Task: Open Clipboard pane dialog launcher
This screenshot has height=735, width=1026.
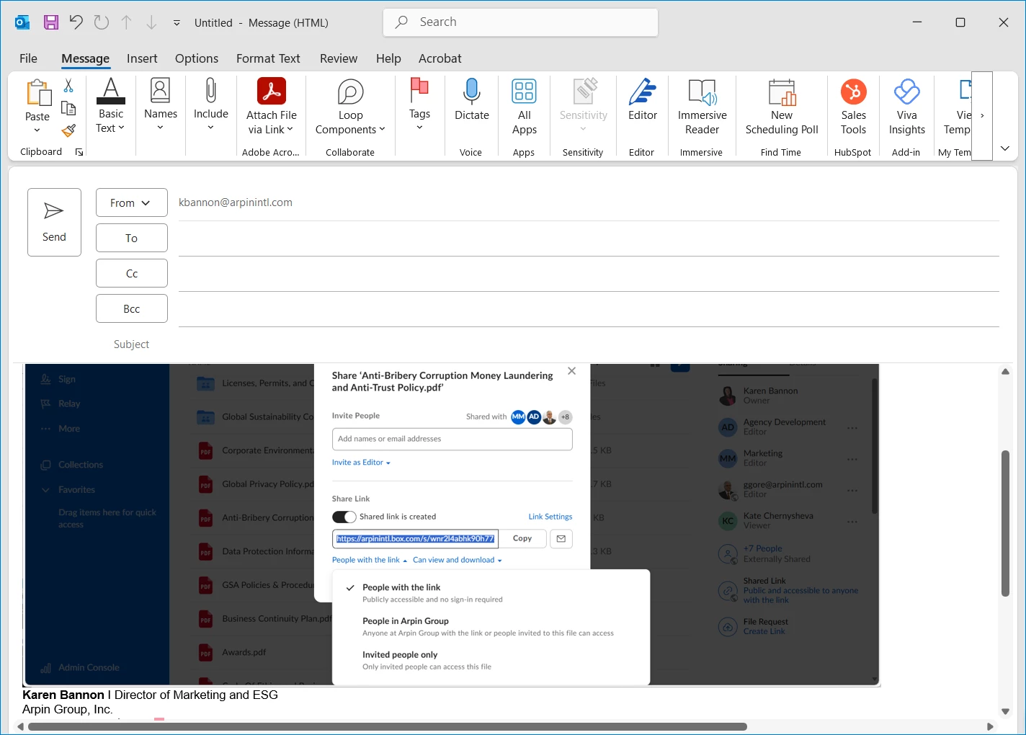Action: point(79,152)
